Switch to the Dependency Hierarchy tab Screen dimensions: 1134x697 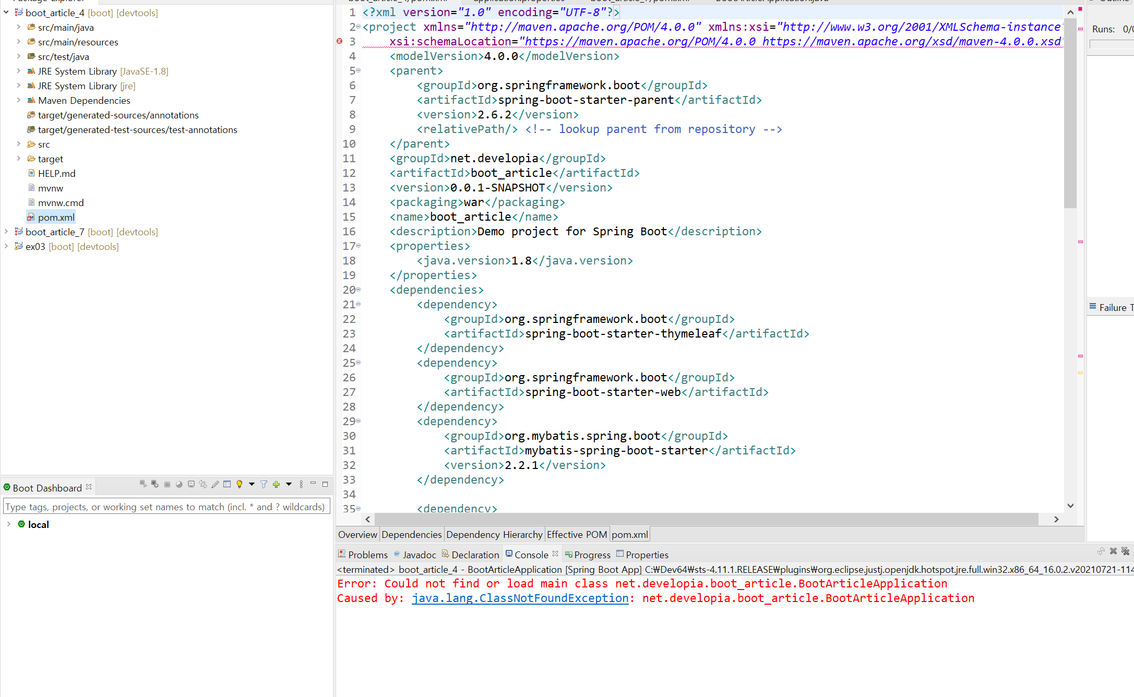click(494, 534)
